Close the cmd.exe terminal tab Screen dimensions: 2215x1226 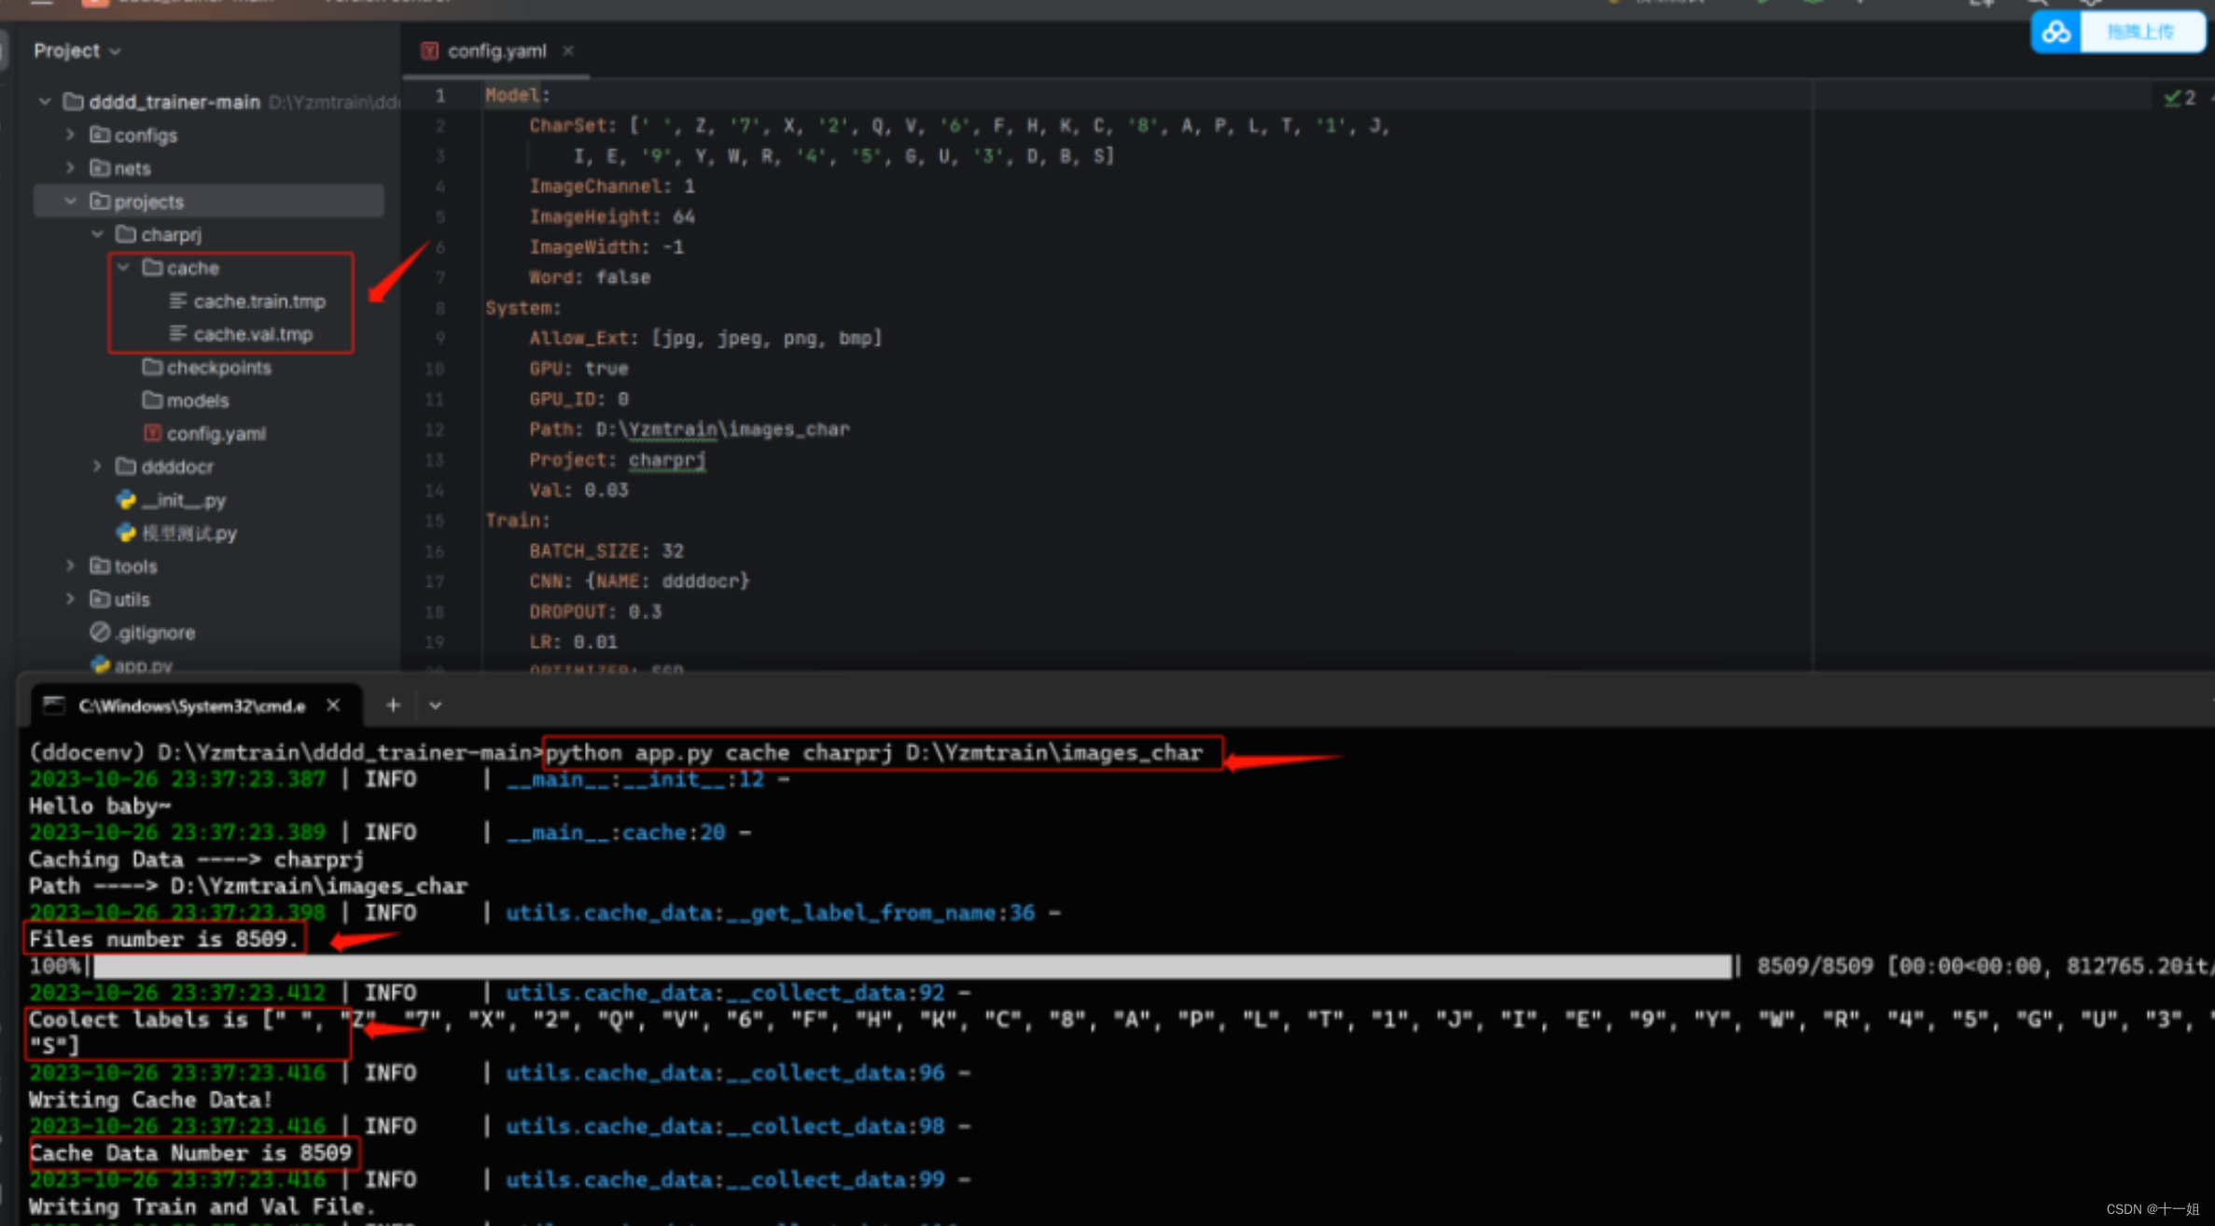point(333,705)
